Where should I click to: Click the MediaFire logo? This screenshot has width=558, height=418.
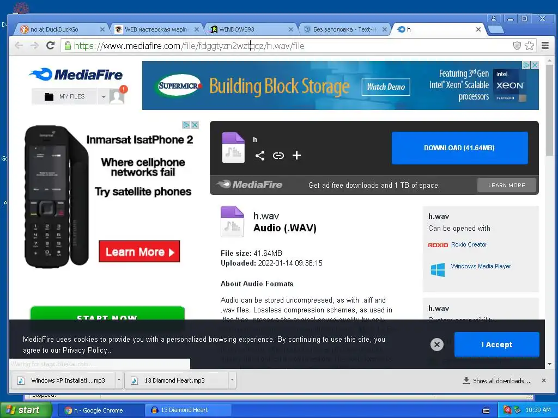pos(76,74)
